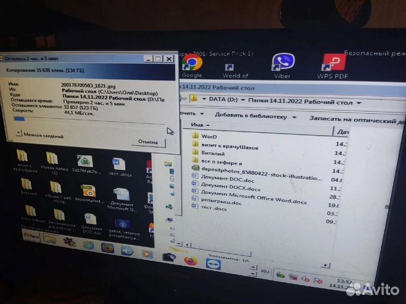Launch the Viber desktop shortcut
This screenshot has width=406, height=304.
pyautogui.click(x=283, y=64)
